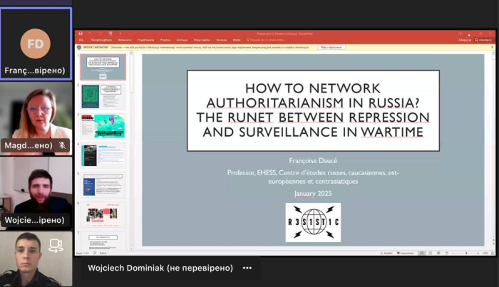499x287 pixels.
Task: Click the share icon in PowerPoint title bar
Action: pos(483,40)
